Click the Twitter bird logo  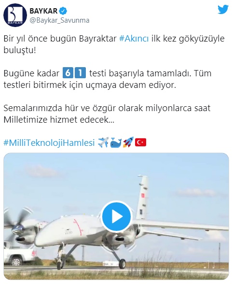pos(223,10)
